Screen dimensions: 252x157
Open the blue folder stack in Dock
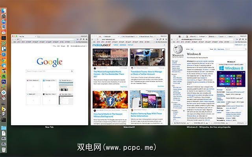[4, 128]
